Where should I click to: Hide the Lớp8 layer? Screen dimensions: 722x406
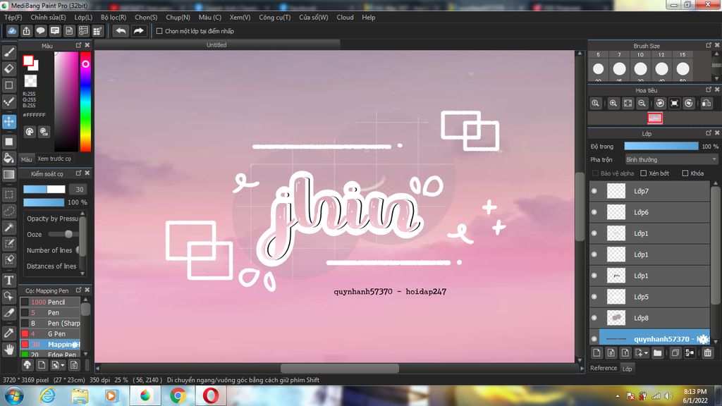(594, 318)
